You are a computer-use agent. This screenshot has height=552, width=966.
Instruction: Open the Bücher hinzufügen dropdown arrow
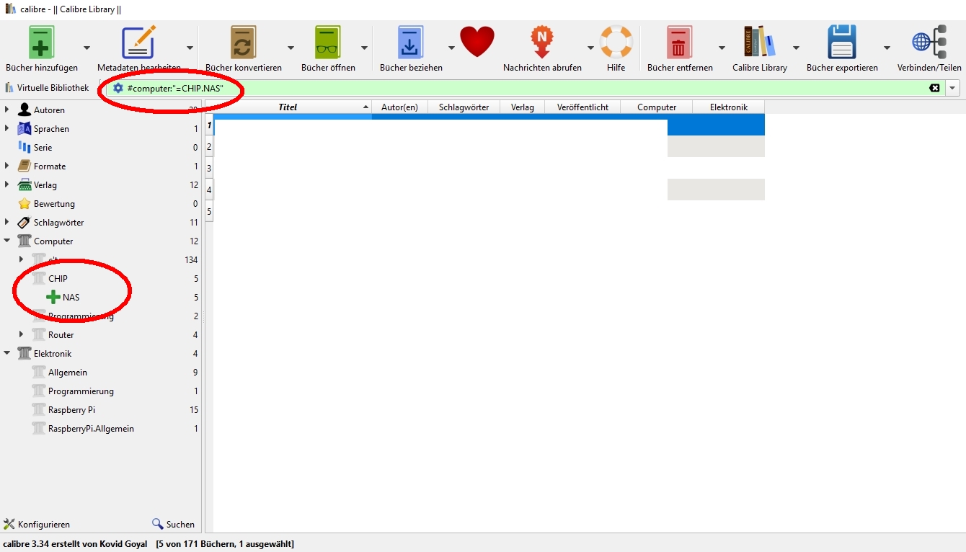tap(87, 48)
